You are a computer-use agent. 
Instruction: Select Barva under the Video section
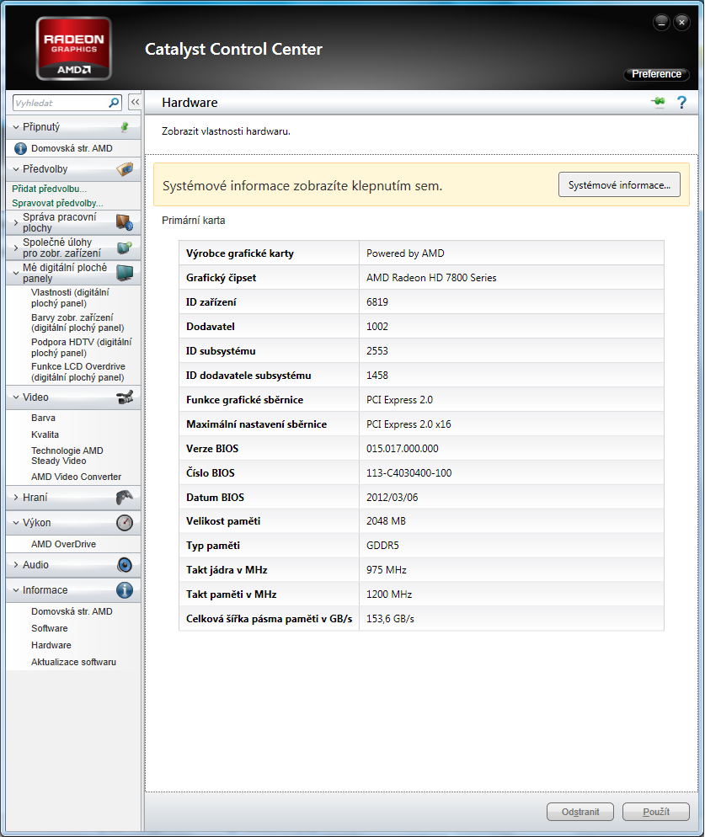43,418
